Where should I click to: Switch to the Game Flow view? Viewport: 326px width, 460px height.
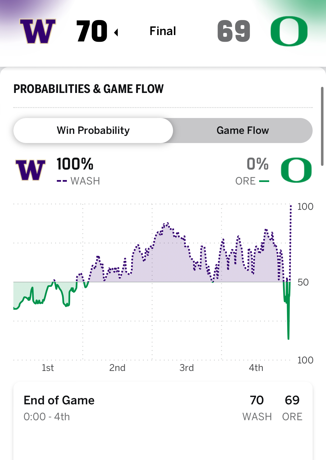242,131
